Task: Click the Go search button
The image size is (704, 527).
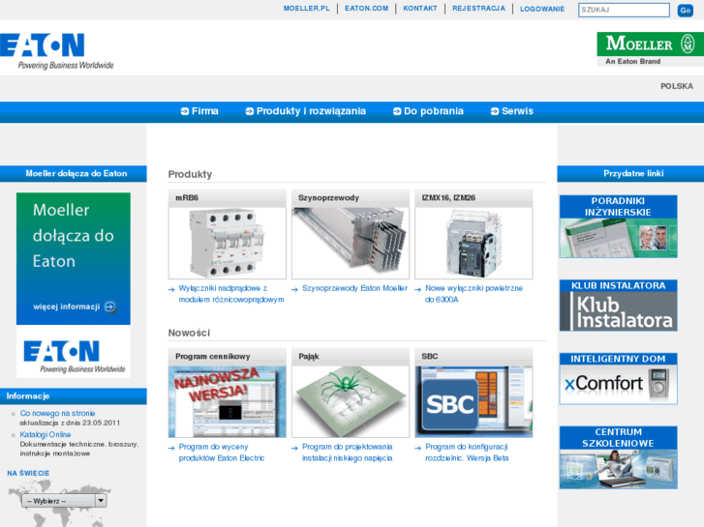Action: pos(686,11)
